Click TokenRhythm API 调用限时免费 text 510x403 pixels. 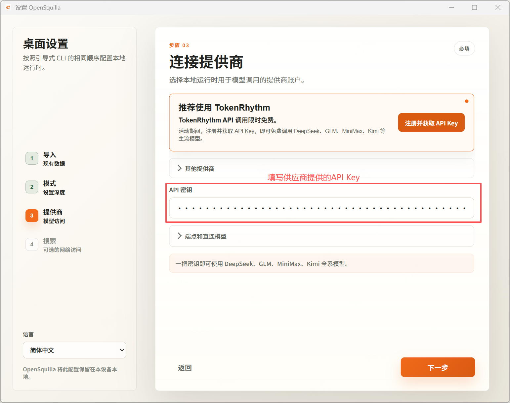coord(228,120)
